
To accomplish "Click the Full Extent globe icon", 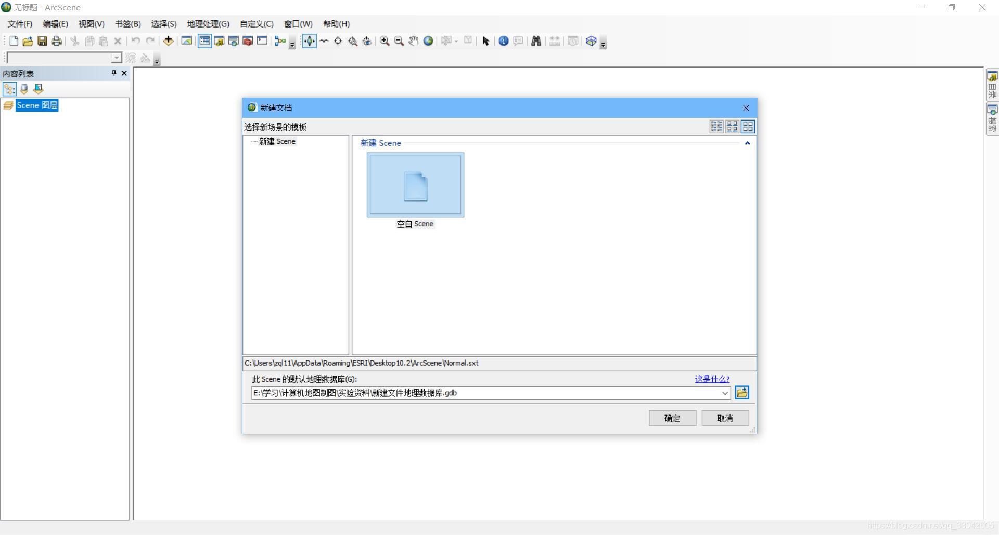I will pyautogui.click(x=428, y=41).
